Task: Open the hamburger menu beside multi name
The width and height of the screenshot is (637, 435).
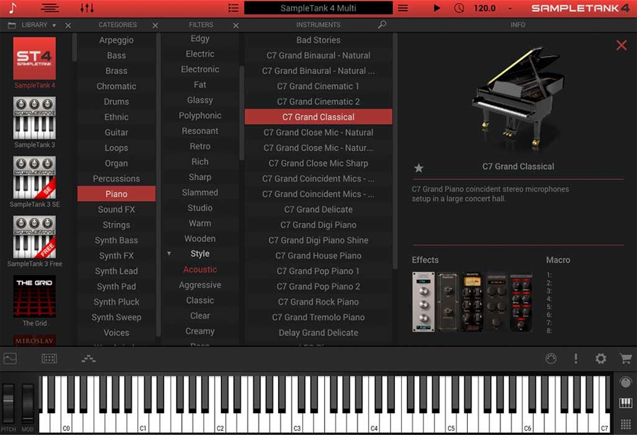Action: click(403, 8)
